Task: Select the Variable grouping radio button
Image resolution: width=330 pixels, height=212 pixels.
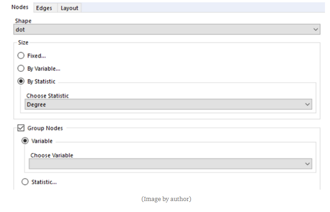Action: [25, 141]
